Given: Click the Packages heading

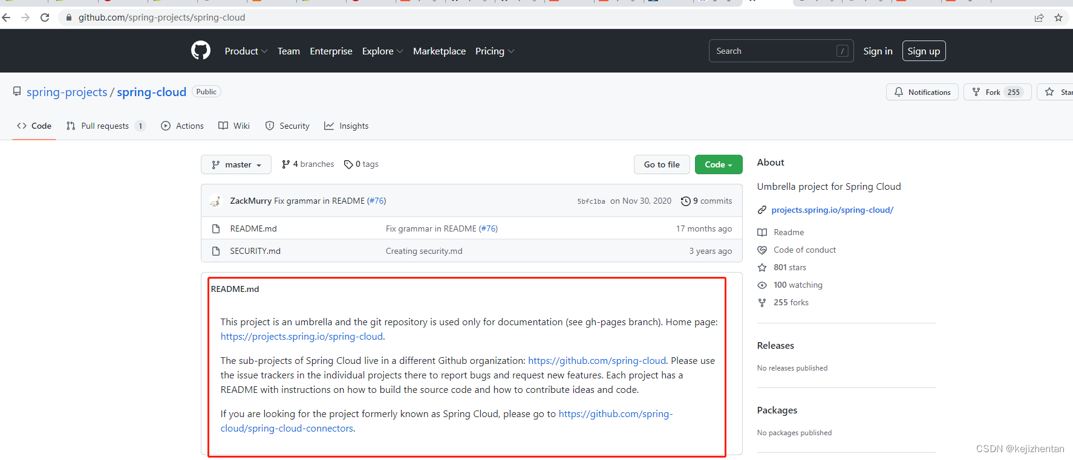Looking at the screenshot, I should [x=777, y=410].
